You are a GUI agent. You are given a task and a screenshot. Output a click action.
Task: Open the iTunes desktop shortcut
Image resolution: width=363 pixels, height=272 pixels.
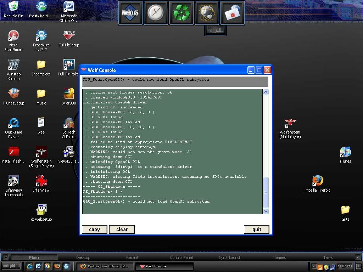pyautogui.click(x=345, y=155)
